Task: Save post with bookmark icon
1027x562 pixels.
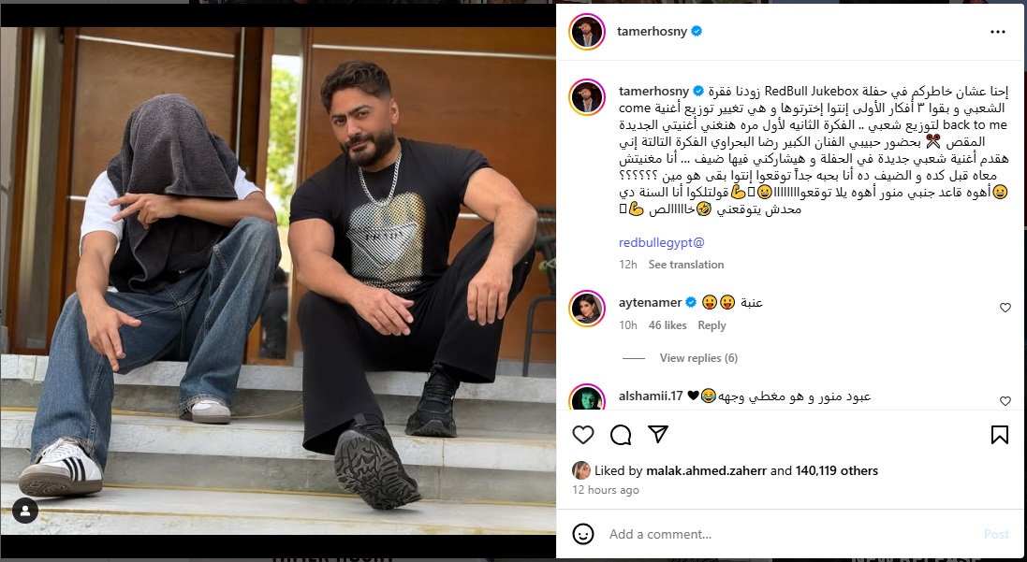Action: pyautogui.click(x=1000, y=435)
